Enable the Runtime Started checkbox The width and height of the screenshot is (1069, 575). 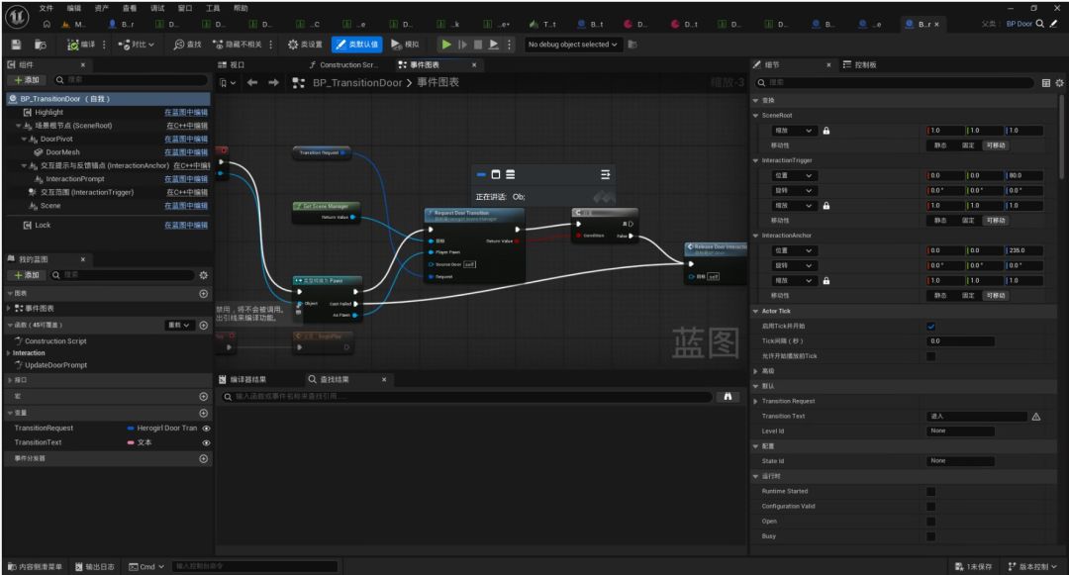(930, 491)
